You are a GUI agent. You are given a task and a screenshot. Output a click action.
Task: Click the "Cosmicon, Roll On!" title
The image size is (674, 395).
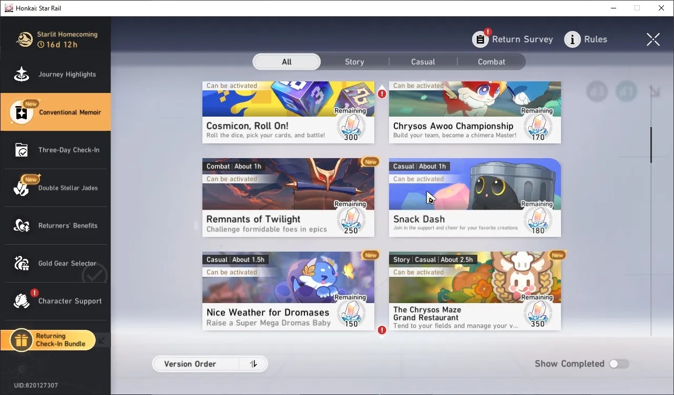click(x=247, y=126)
